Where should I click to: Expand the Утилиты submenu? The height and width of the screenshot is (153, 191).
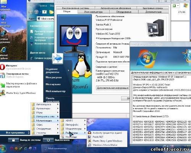(x=45, y=133)
